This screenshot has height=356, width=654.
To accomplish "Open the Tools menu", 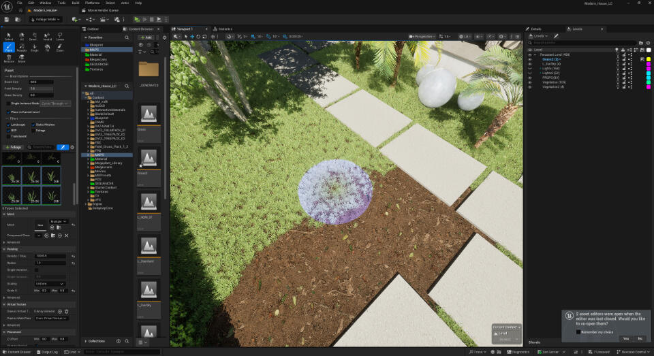I will click(x=61, y=3).
